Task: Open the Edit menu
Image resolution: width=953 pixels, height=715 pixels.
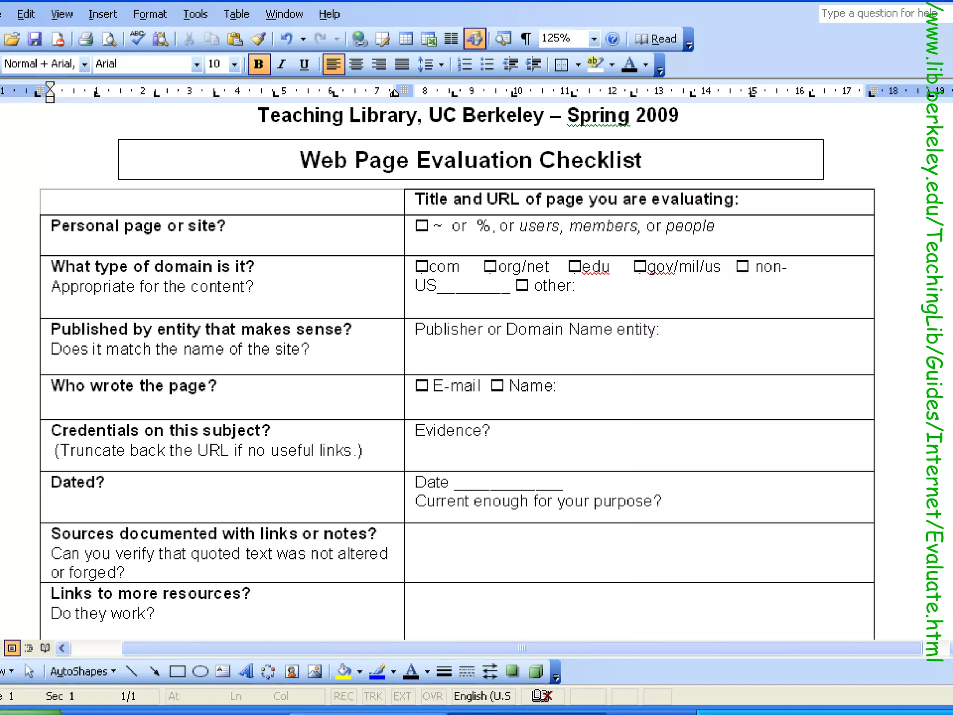Action: [x=26, y=14]
